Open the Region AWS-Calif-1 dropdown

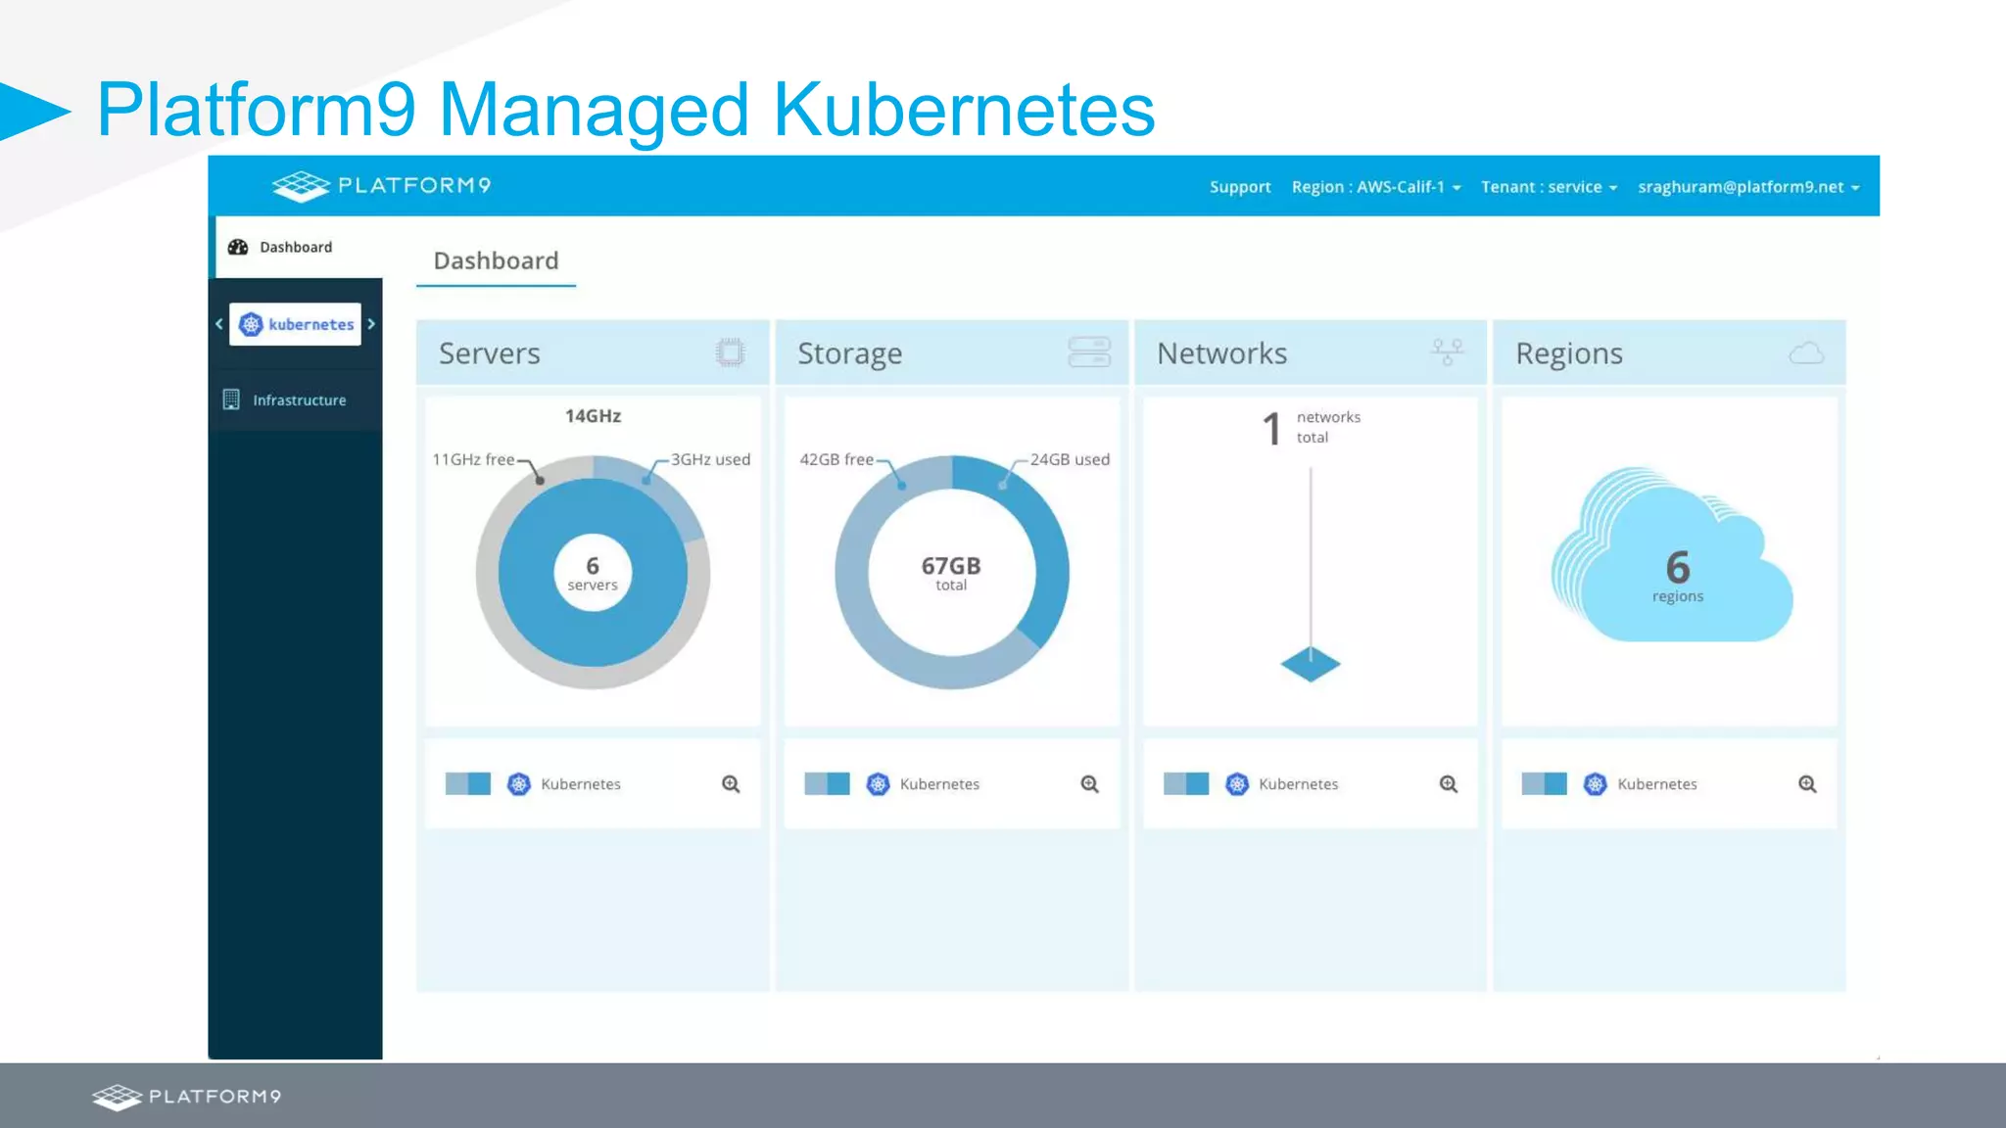tap(1375, 187)
